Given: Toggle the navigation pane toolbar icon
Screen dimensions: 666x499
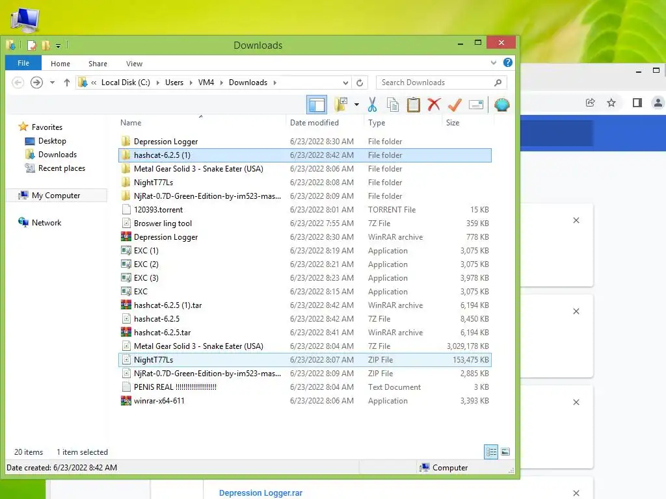Looking at the screenshot, I should pos(317,105).
